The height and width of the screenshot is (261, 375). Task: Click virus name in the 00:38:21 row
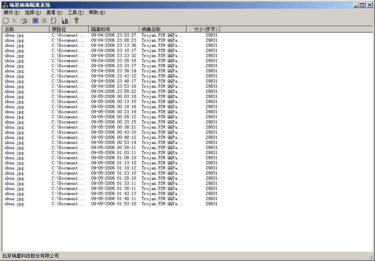tap(162, 127)
